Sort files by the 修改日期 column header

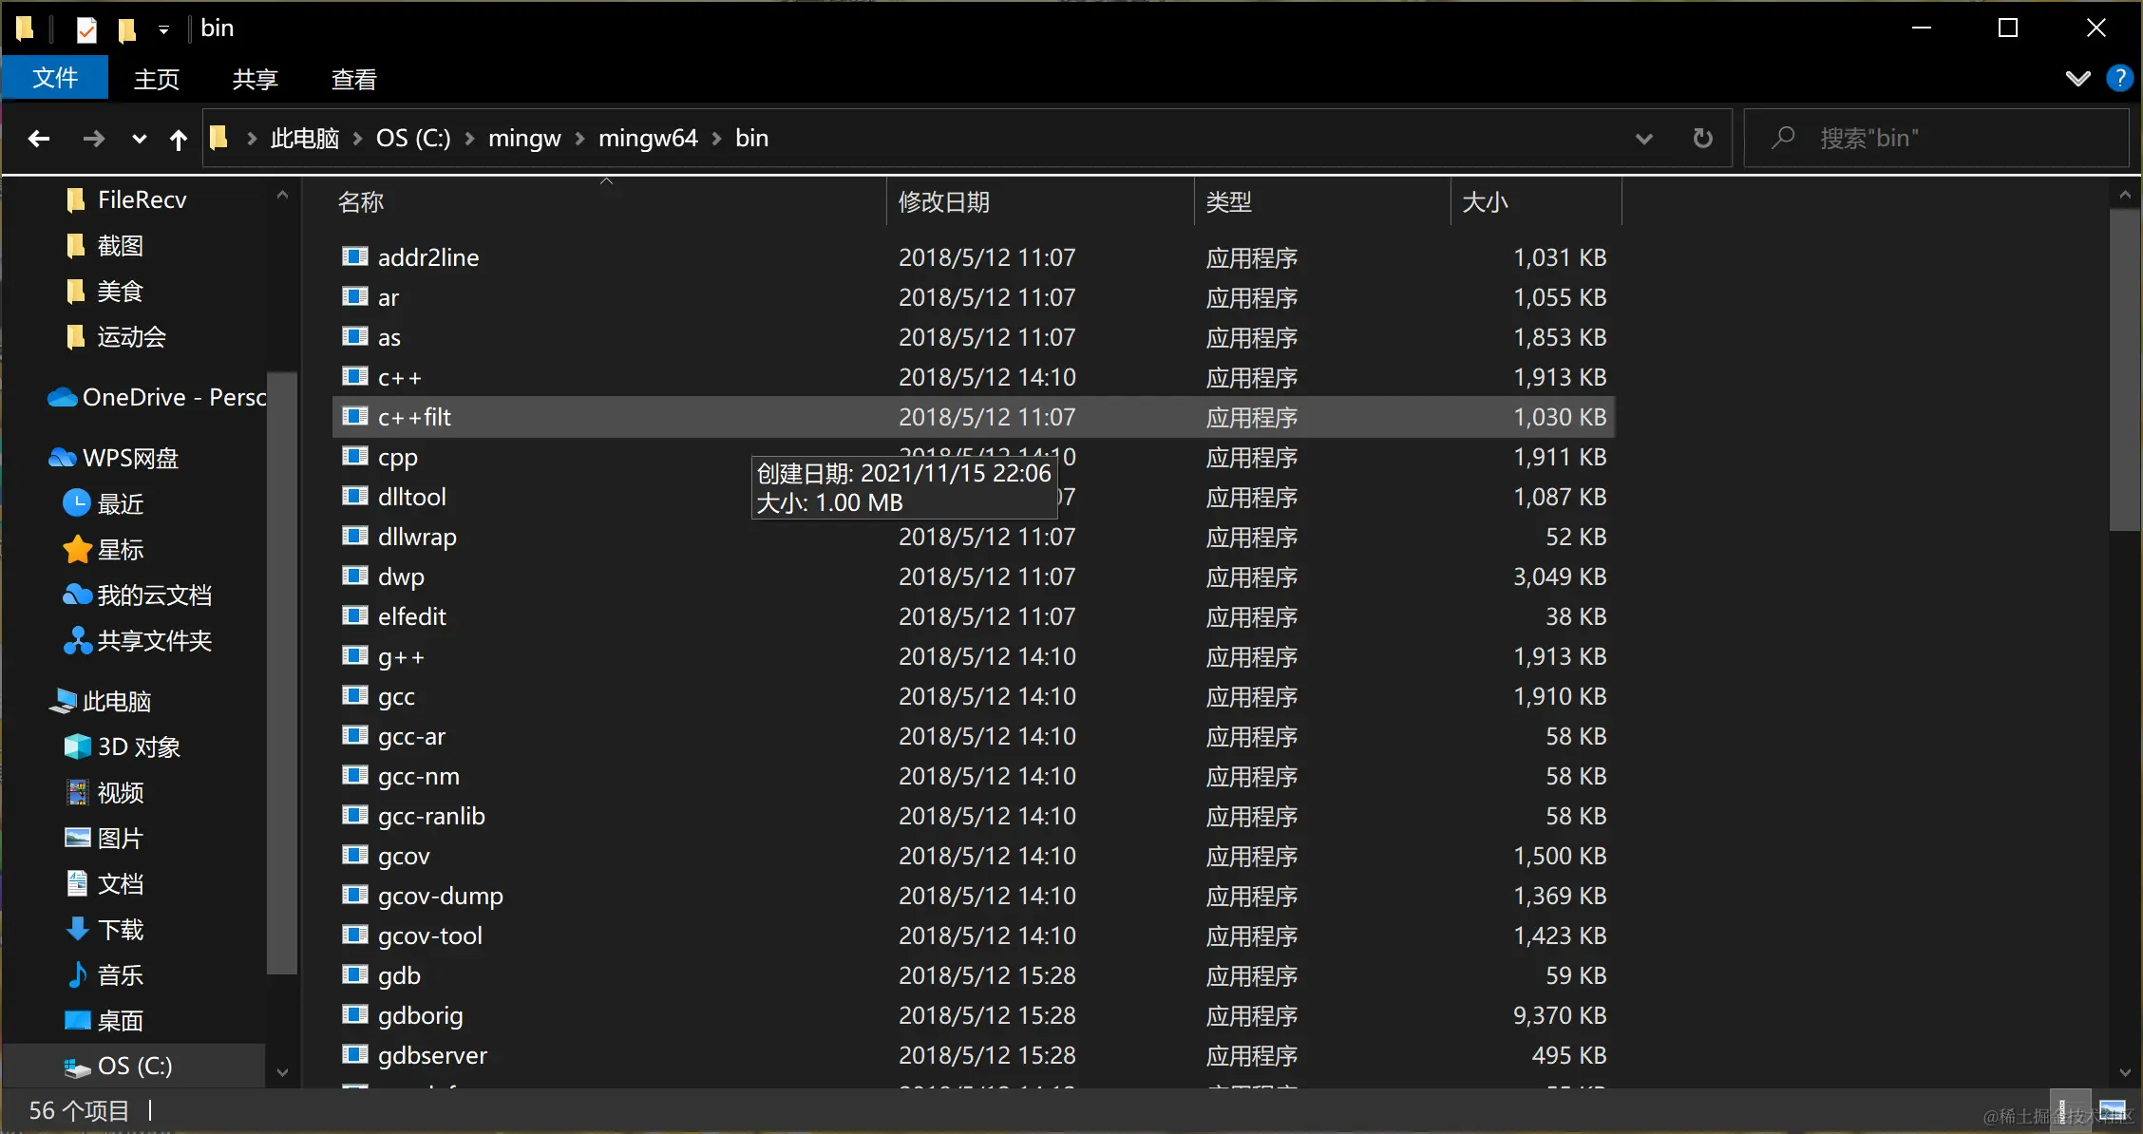pyautogui.click(x=943, y=201)
